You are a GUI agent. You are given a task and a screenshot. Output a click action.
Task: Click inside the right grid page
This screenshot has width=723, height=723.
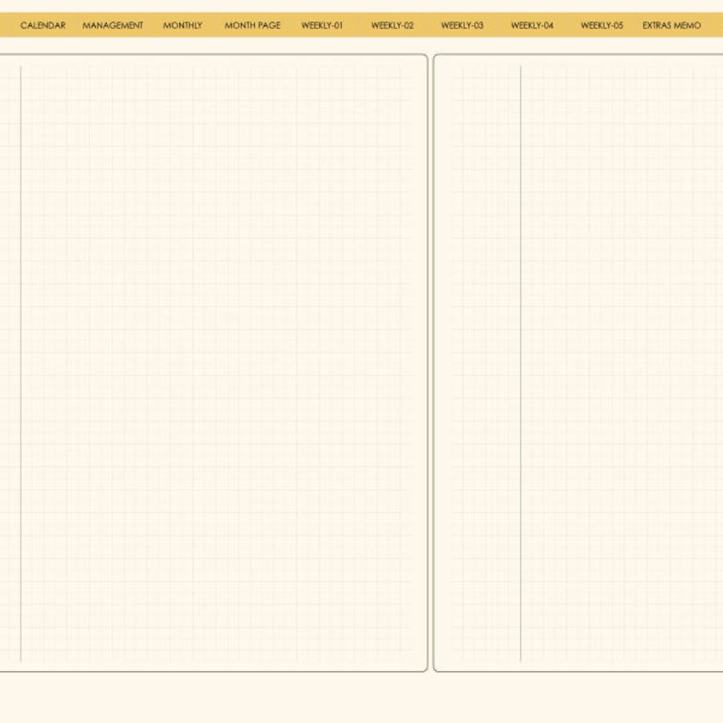pyautogui.click(x=578, y=363)
